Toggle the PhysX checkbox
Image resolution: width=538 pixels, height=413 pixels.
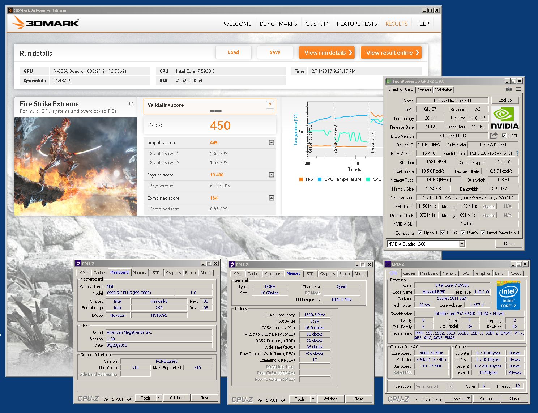pos(463,233)
